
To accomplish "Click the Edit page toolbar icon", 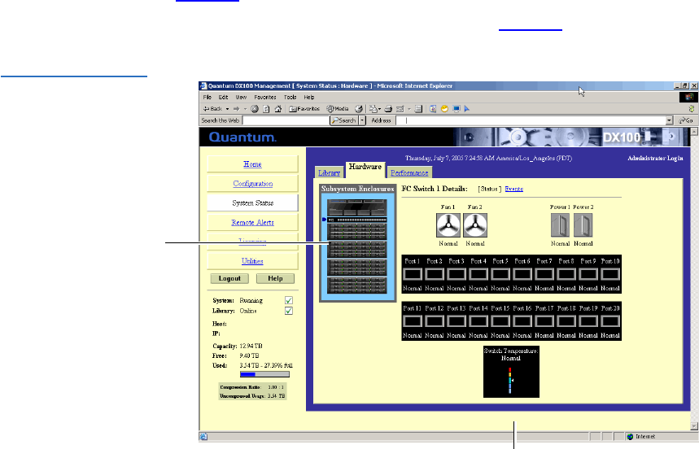I will [400, 109].
